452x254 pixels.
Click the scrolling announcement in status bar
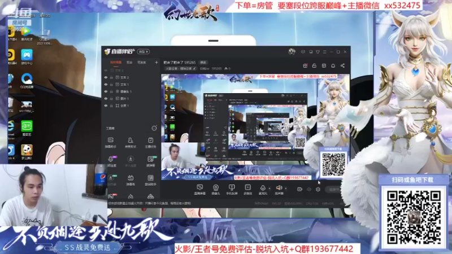pyautogui.click(x=149, y=203)
